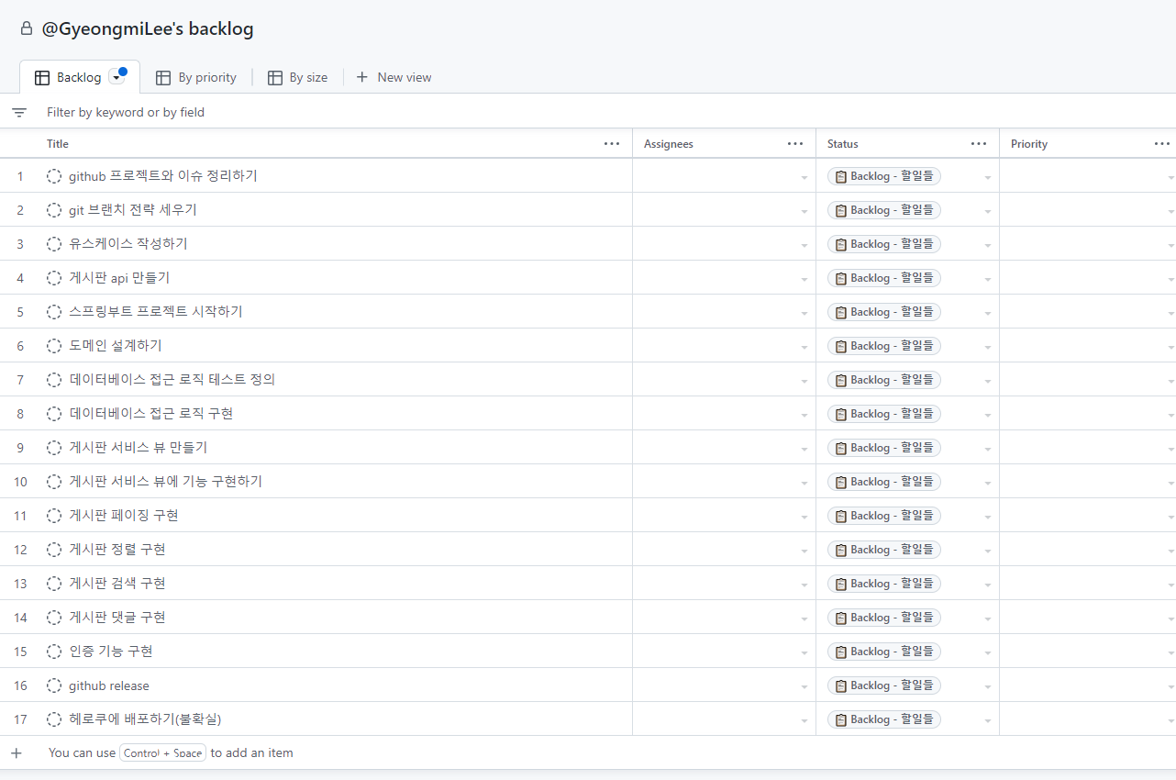Image resolution: width=1176 pixels, height=780 pixels.
Task: Open the Status dropdown for "도메인 설계하기"
Action: coord(988,347)
